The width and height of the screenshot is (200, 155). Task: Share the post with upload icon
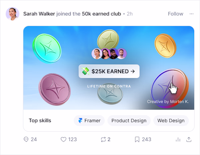[189, 139]
